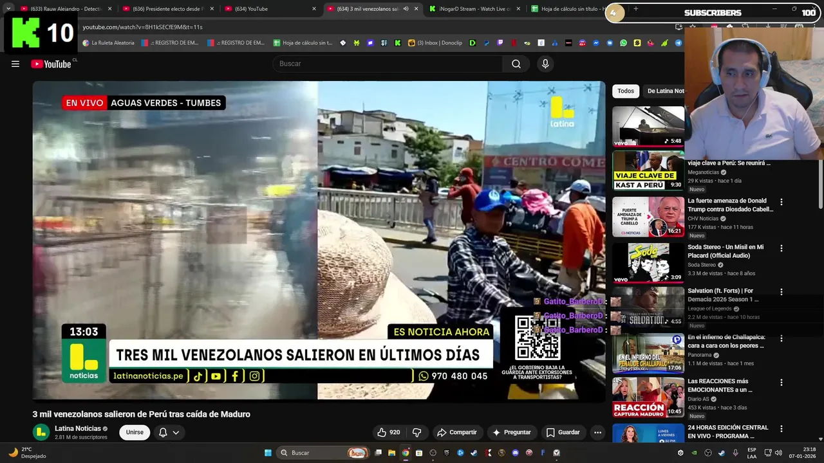Select the De Latina Noticias filter chip
Image resolution: width=824 pixels, height=463 pixels.
(664, 91)
